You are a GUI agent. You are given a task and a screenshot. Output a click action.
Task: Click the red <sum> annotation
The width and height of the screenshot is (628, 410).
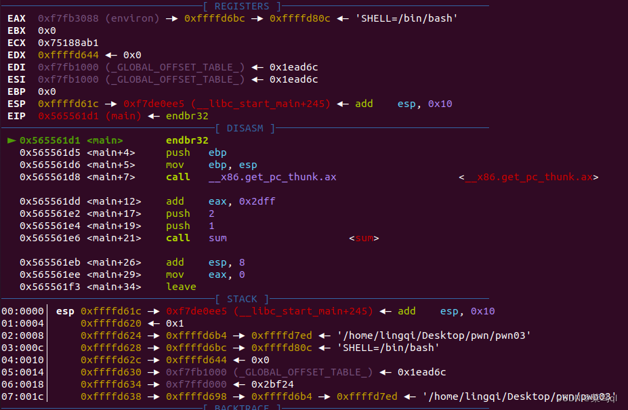[x=364, y=238]
